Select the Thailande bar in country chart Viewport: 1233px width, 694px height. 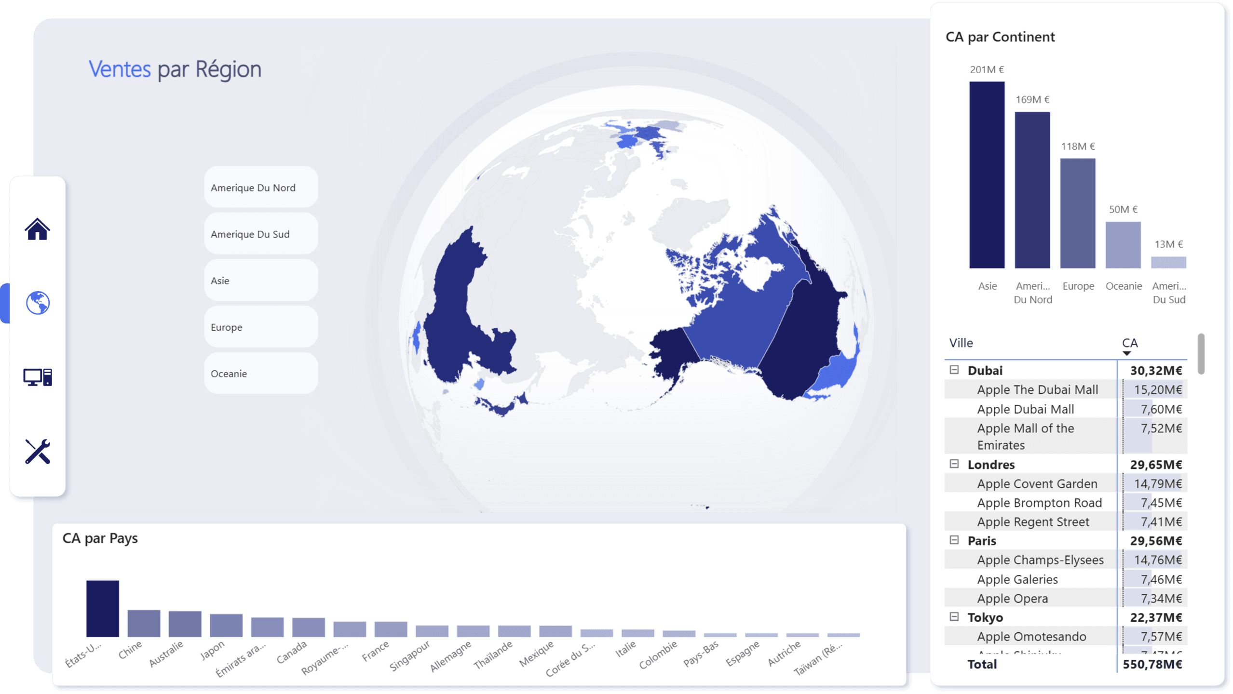tap(515, 632)
